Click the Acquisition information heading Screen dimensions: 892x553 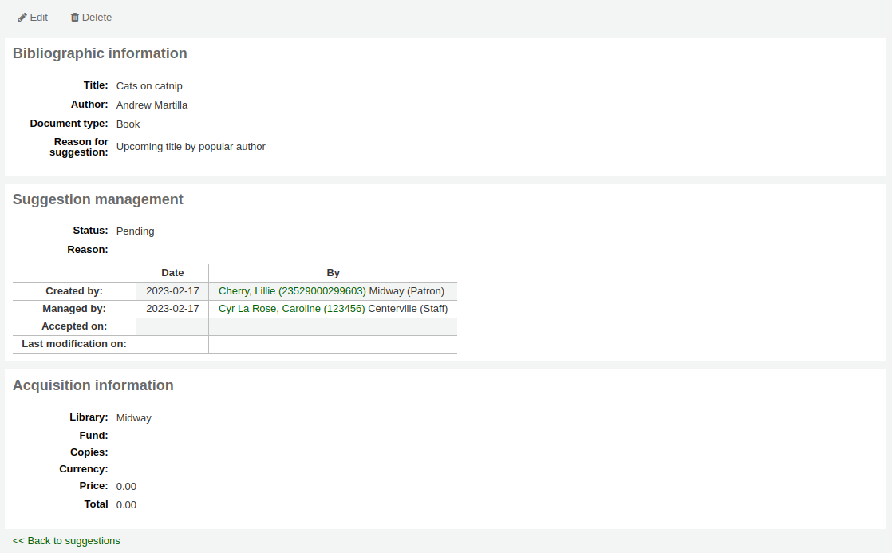93,385
